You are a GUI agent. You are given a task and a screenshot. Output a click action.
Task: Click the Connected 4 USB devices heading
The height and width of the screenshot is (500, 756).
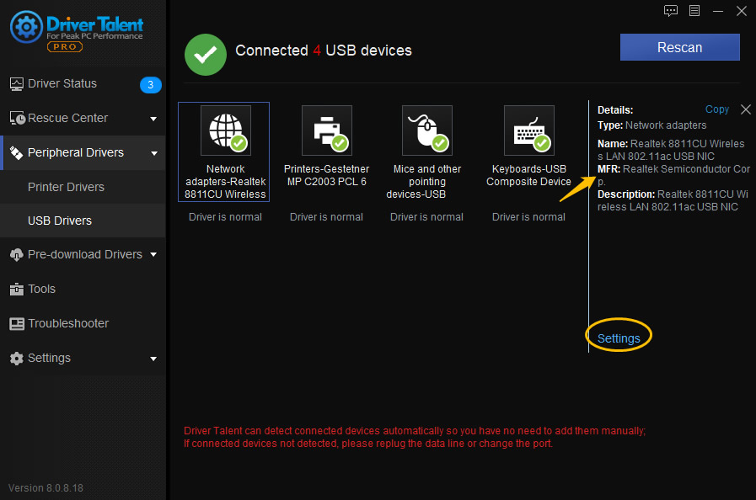click(324, 51)
